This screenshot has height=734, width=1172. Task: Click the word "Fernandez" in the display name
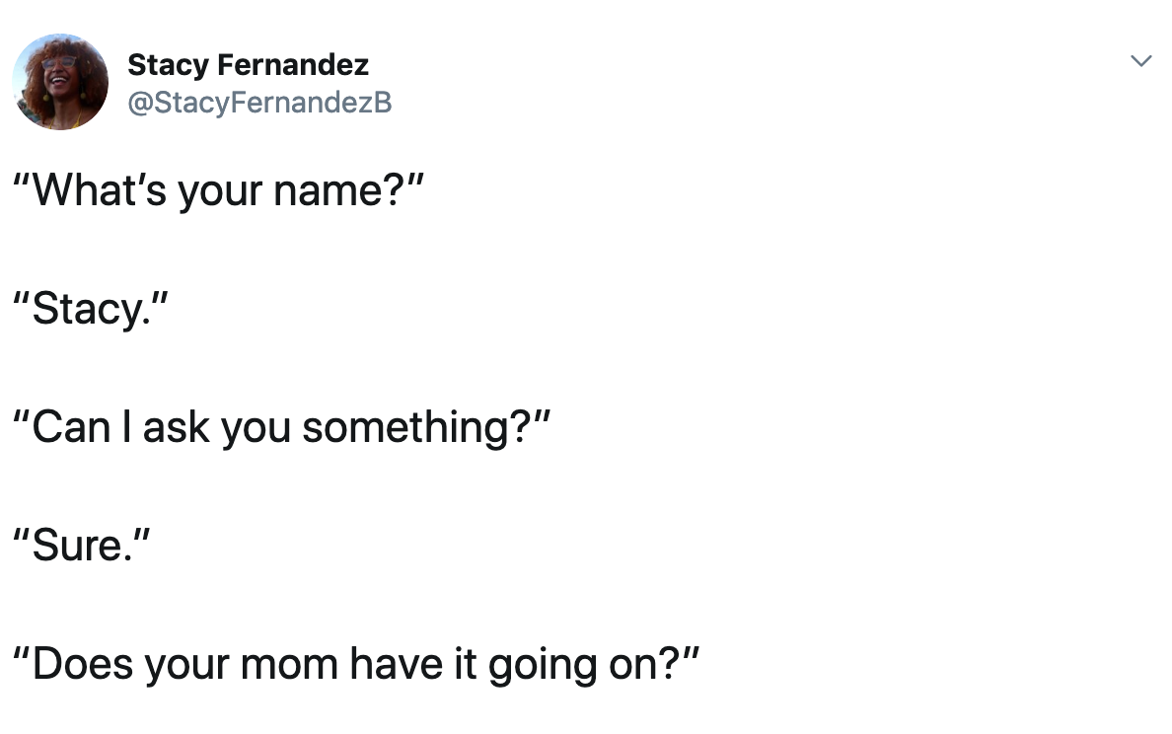click(293, 65)
